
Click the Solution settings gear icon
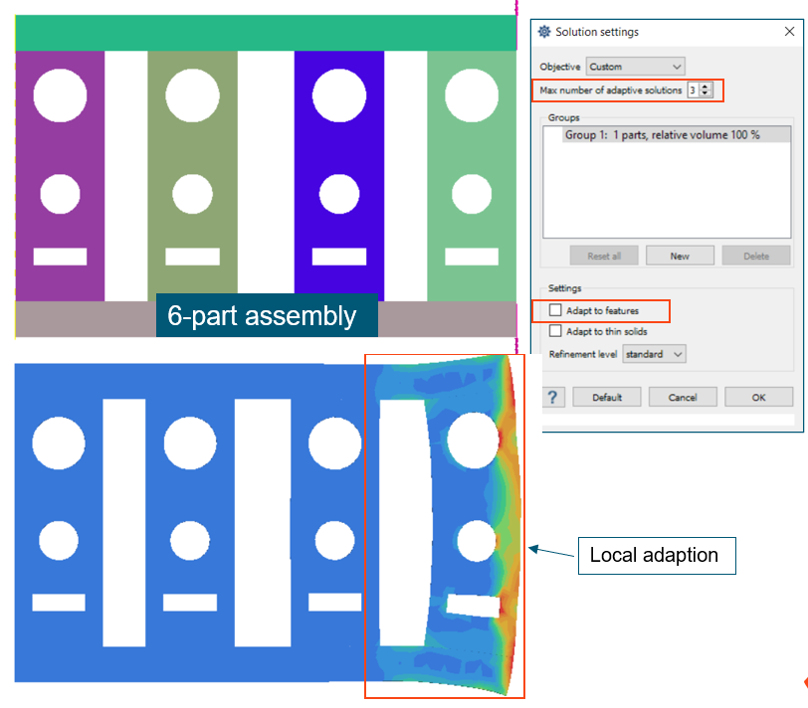click(x=544, y=32)
